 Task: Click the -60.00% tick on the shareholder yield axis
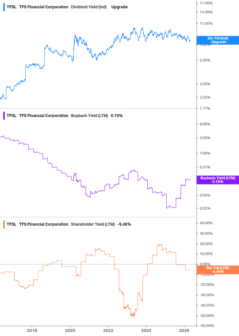pyautogui.click(x=207, y=326)
